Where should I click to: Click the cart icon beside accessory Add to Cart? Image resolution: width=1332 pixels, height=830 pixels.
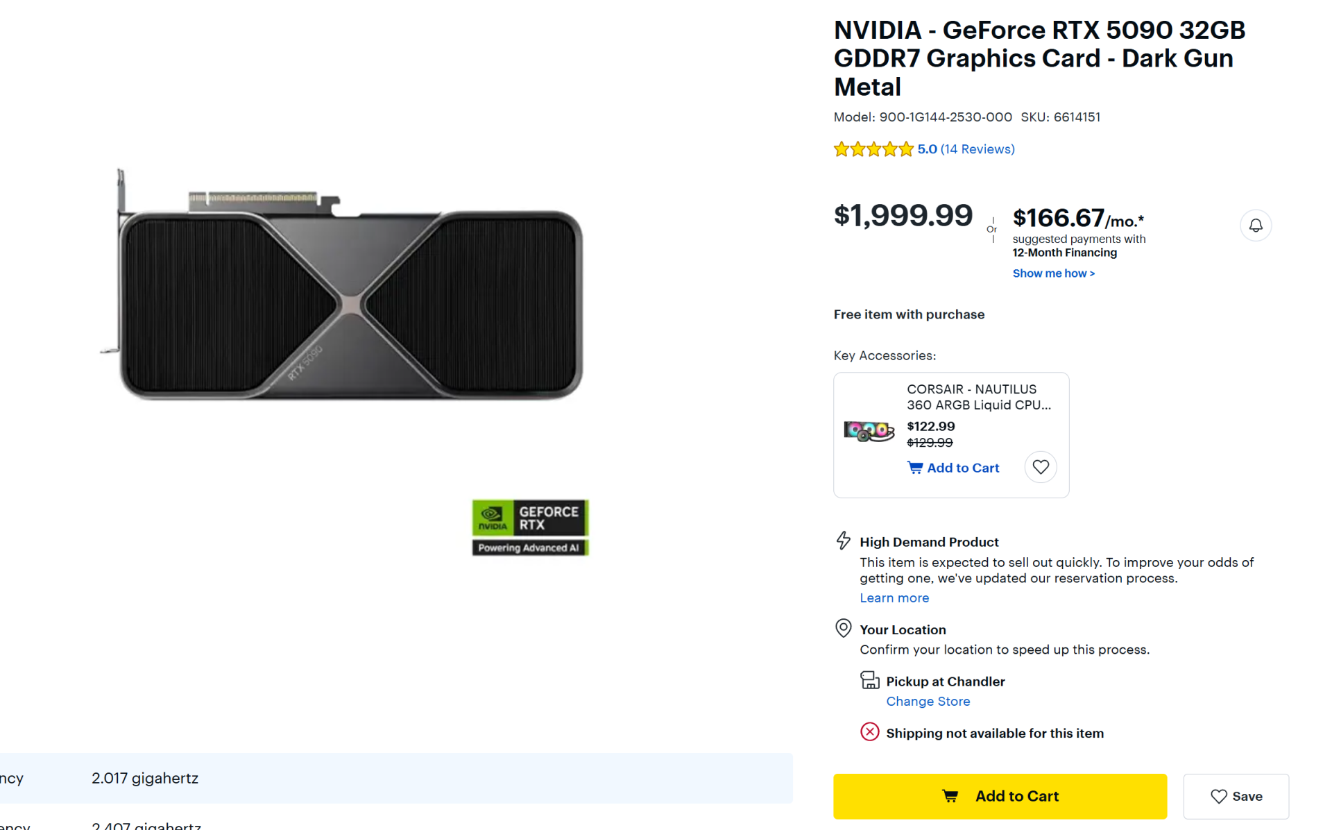915,468
